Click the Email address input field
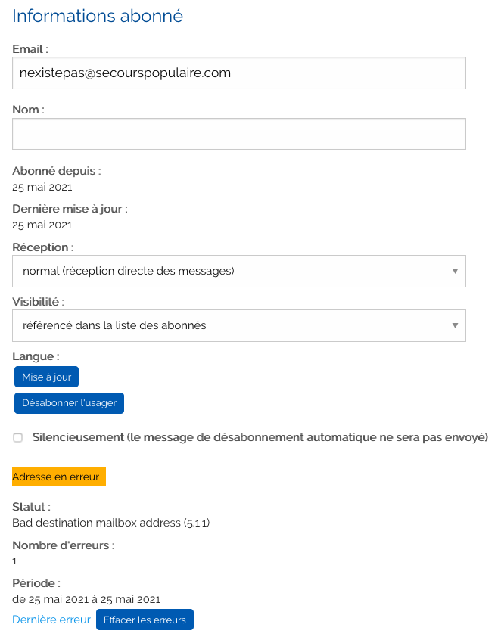Image resolution: width=504 pixels, height=643 pixels. click(238, 73)
